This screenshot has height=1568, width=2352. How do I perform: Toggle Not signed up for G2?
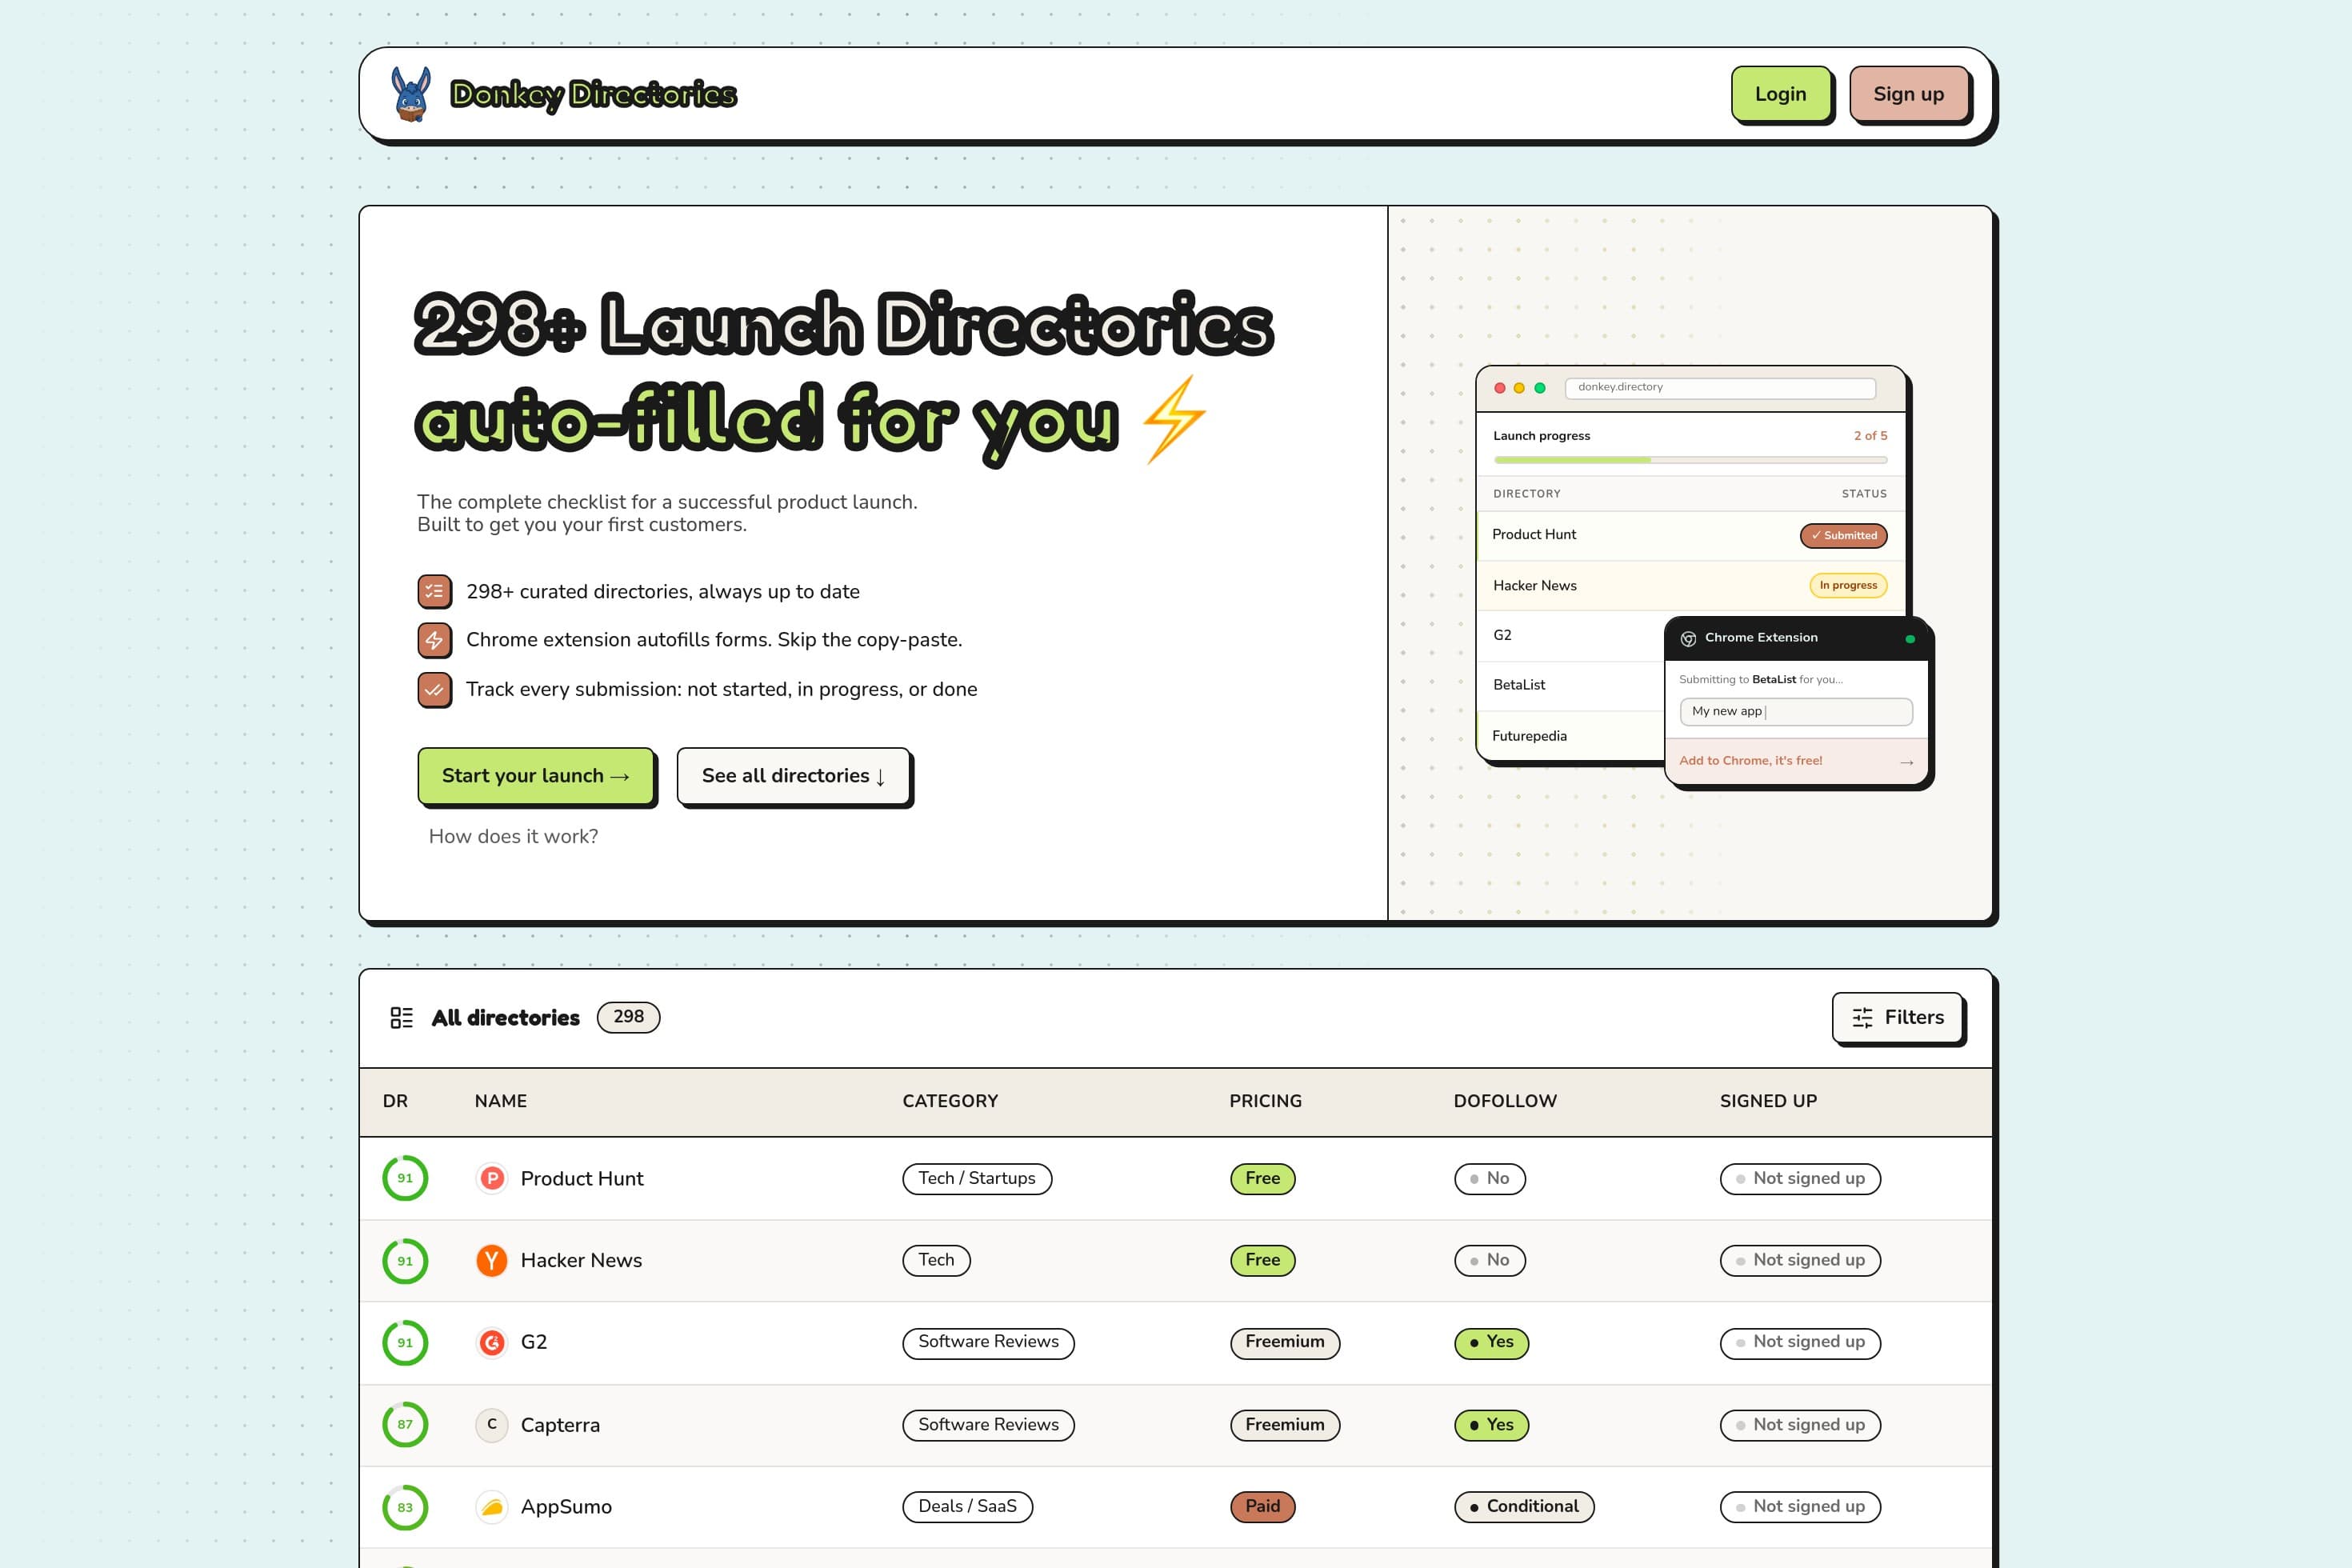pyautogui.click(x=1800, y=1343)
